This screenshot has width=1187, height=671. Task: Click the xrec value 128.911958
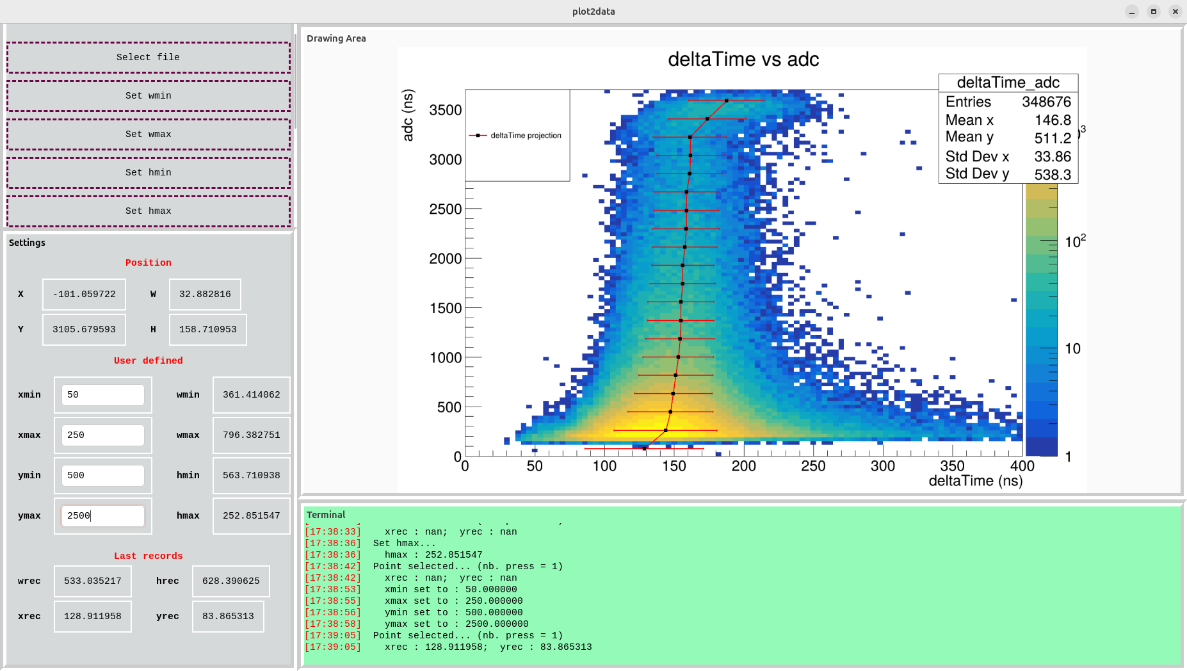click(93, 617)
